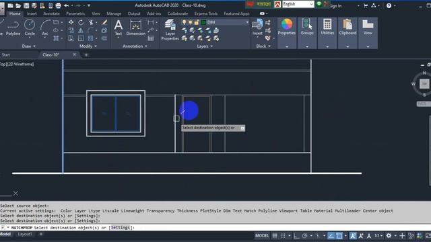Click the Properties color wheel
Viewport: 431px width, 242px height.
[x=287, y=24]
